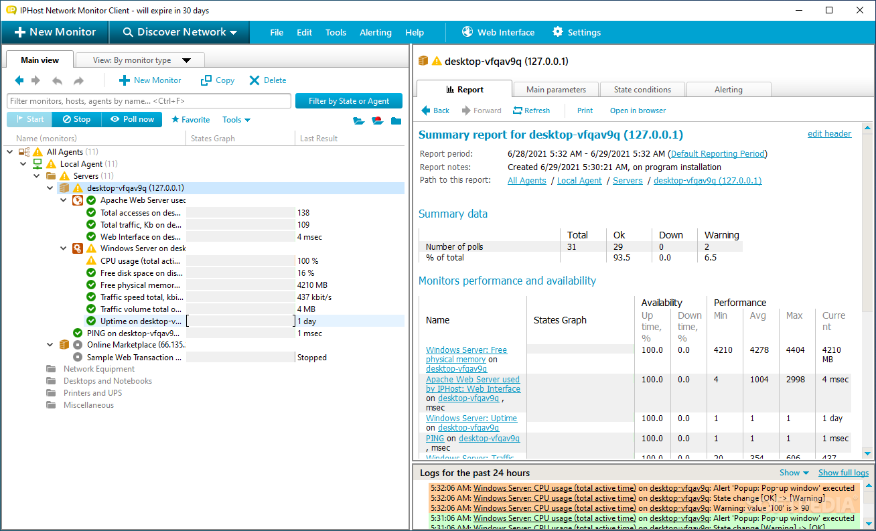Click the blue back arrow in tree toolbar
This screenshot has height=531, width=876.
pos(19,80)
